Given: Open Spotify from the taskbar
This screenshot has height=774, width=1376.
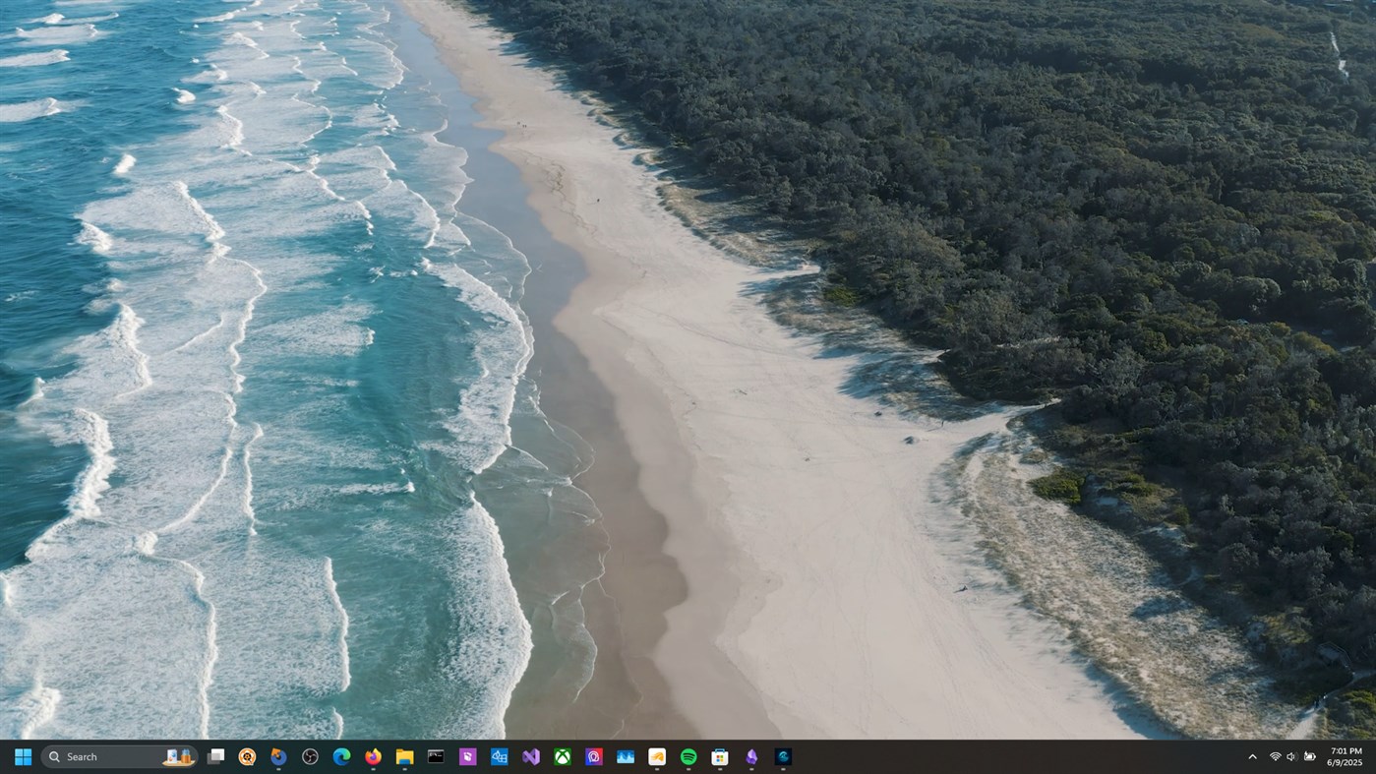Looking at the screenshot, I should coord(686,756).
